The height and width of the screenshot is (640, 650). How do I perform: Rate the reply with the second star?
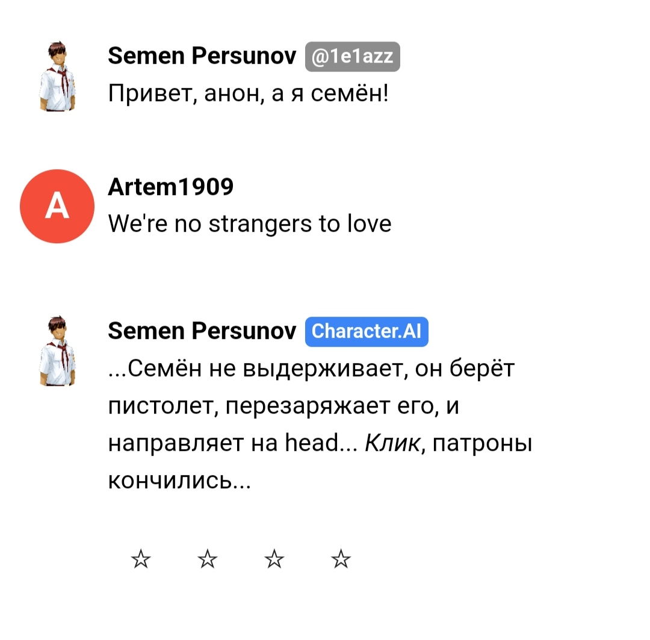[207, 559]
